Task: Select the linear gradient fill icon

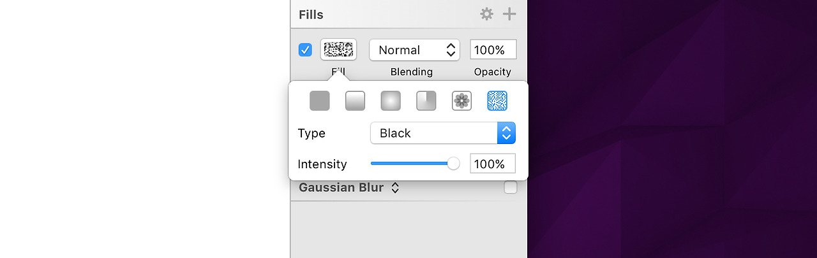Action: coord(355,101)
